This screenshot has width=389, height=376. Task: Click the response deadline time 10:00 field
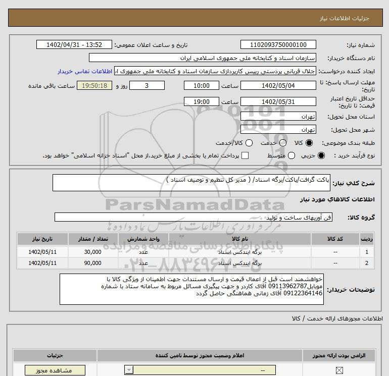coord(202,85)
